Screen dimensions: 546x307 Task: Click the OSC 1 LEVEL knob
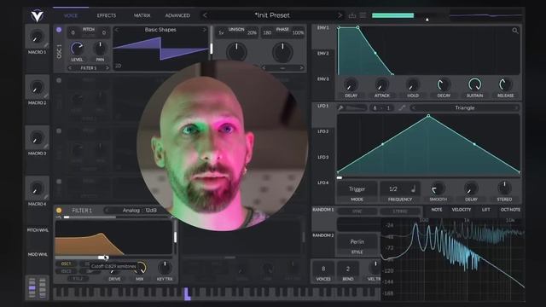pyautogui.click(x=77, y=49)
